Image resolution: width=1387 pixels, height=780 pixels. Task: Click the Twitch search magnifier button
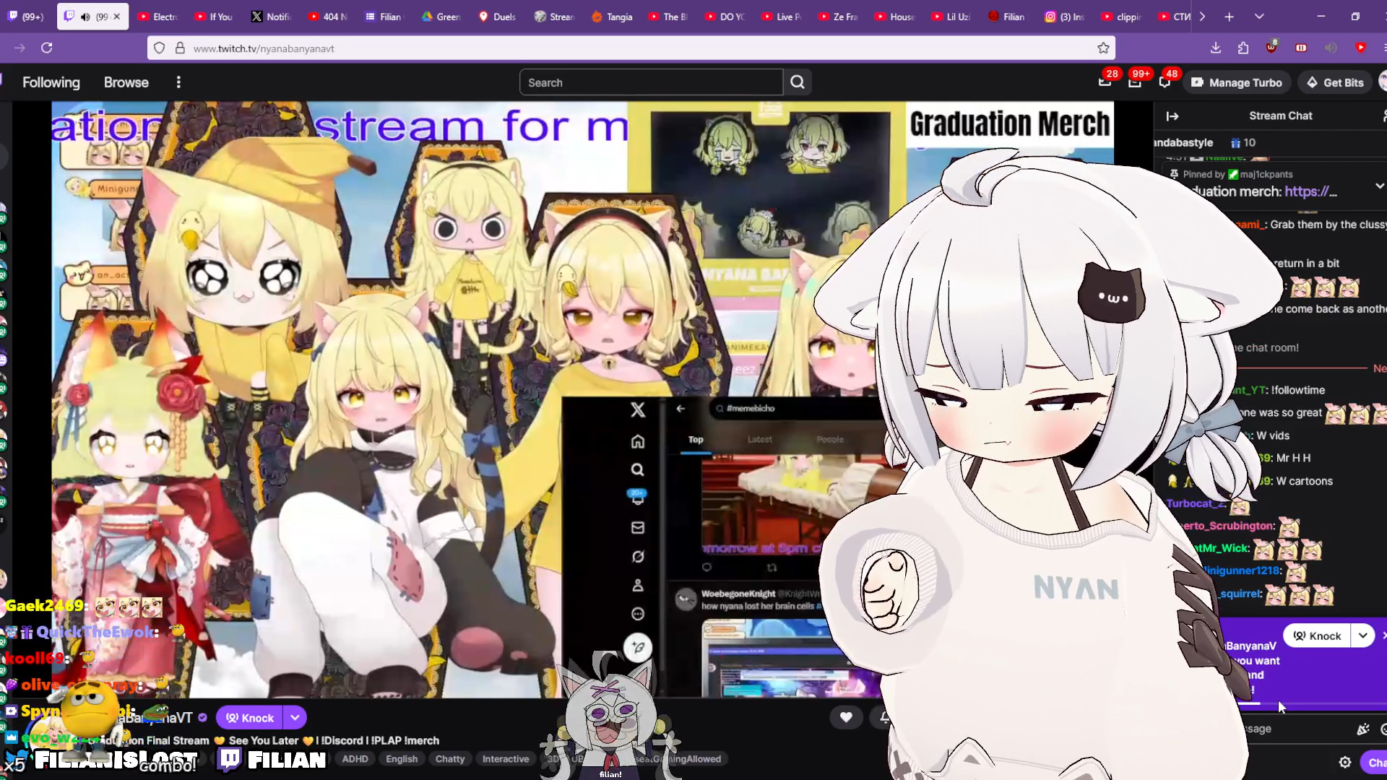click(x=798, y=82)
